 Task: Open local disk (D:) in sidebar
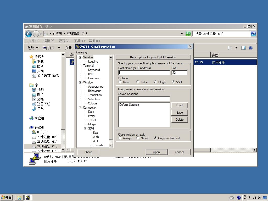45,137
